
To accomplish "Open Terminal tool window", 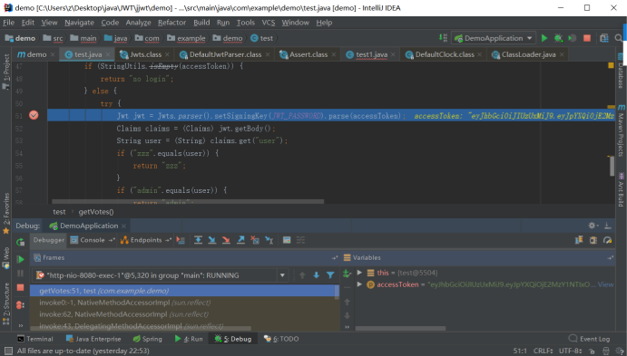I will [x=34, y=339].
